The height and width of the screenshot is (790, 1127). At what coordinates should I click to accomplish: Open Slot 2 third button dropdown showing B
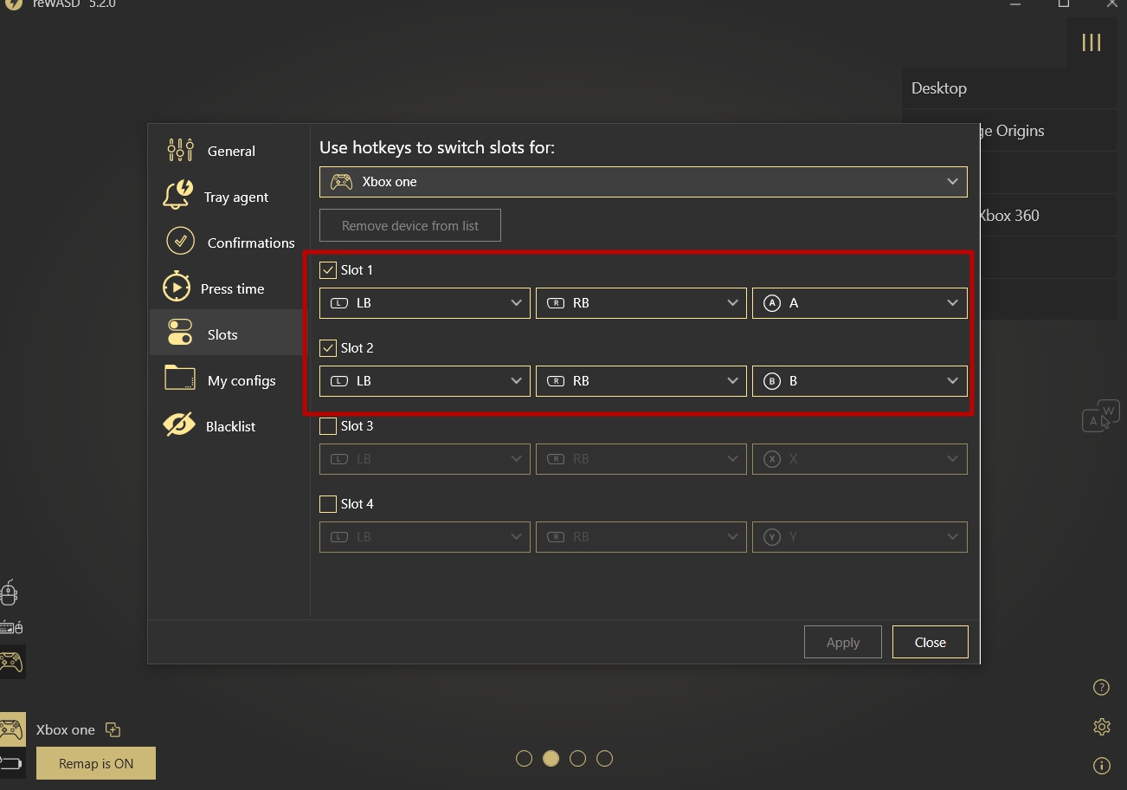click(860, 381)
